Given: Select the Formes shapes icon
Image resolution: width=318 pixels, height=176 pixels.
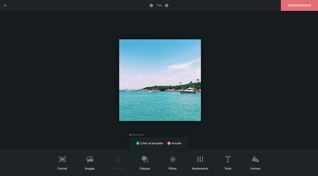Looking at the screenshot, I should [x=255, y=159].
